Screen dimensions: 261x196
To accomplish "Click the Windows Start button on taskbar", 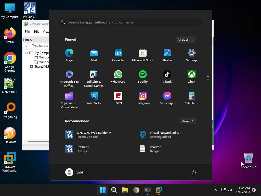I will pyautogui.click(x=102, y=190).
